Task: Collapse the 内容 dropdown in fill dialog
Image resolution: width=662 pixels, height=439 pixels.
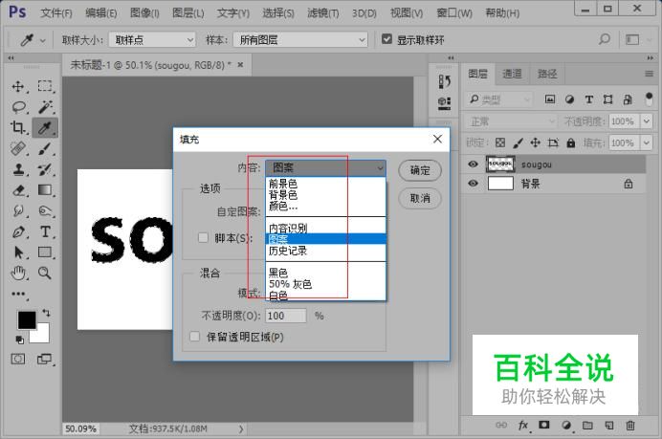Action: click(x=325, y=167)
